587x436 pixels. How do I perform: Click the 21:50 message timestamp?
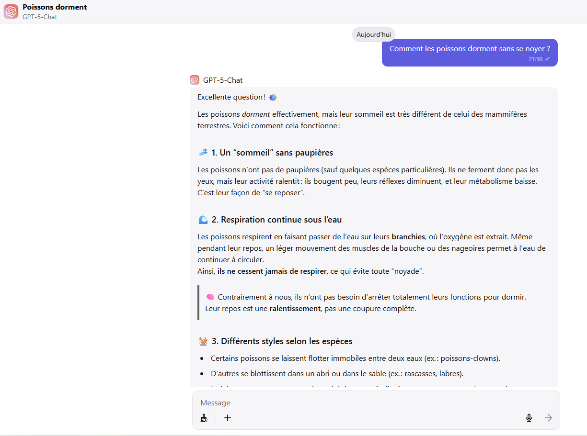535,59
